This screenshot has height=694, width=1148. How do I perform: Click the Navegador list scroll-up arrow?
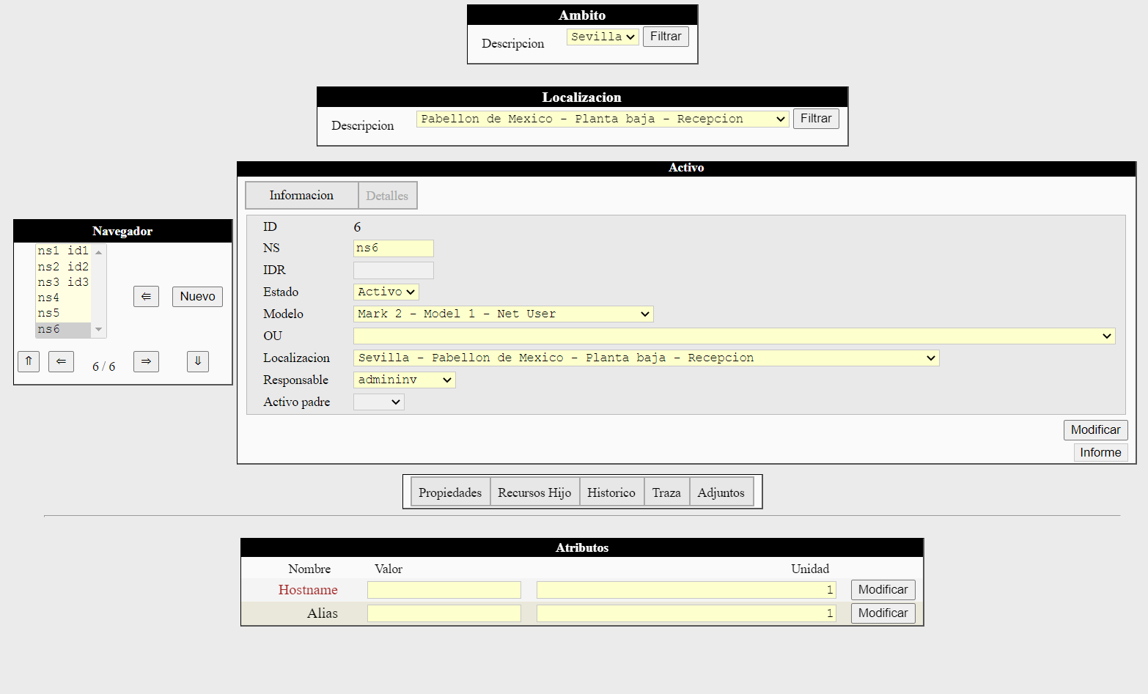pos(99,252)
